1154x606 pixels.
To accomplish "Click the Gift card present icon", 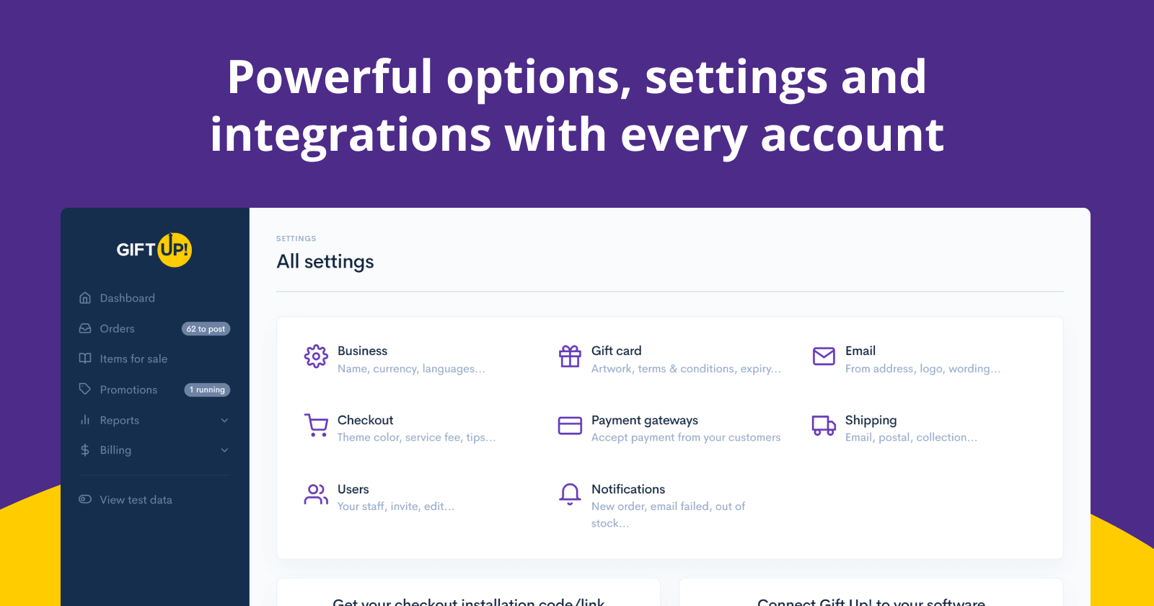I will click(x=570, y=356).
